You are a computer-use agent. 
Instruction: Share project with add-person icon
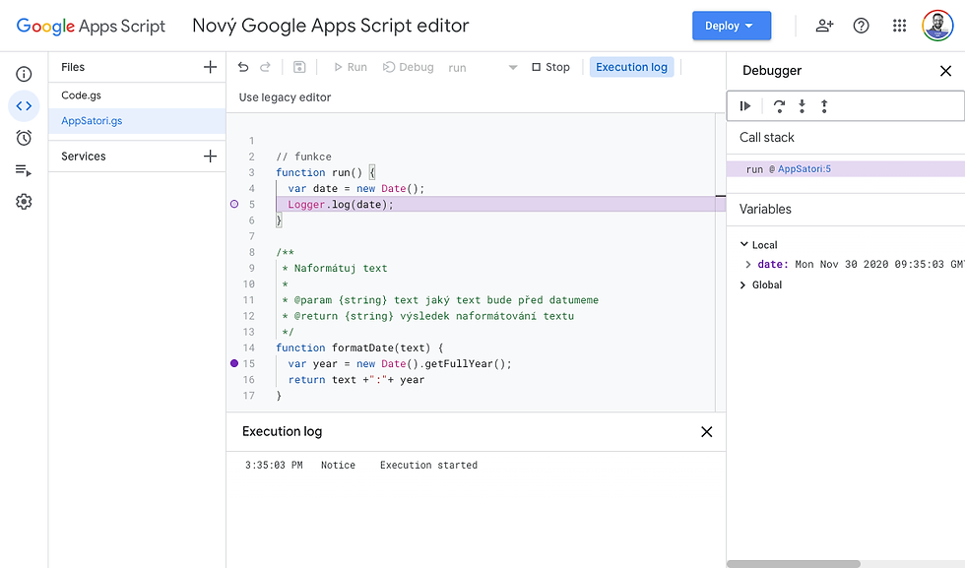pos(824,26)
